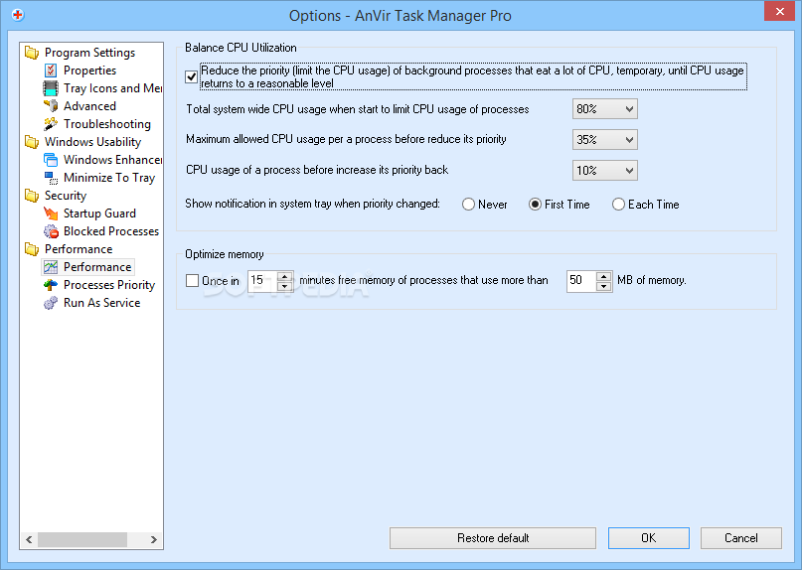Image resolution: width=802 pixels, height=570 pixels.
Task: Decrease the MB of memory spinner
Action: pos(604,286)
